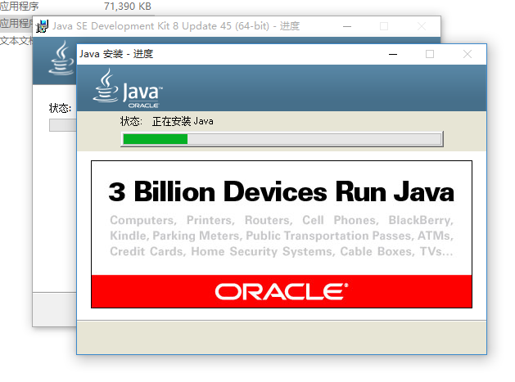Click the 'Computers, Printers, Routers' ad text line

[x=282, y=220]
